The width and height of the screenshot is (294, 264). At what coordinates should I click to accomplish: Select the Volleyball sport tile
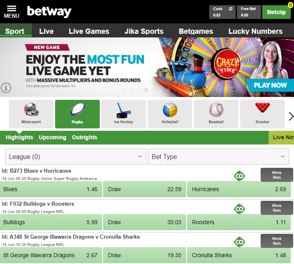pyautogui.click(x=170, y=114)
